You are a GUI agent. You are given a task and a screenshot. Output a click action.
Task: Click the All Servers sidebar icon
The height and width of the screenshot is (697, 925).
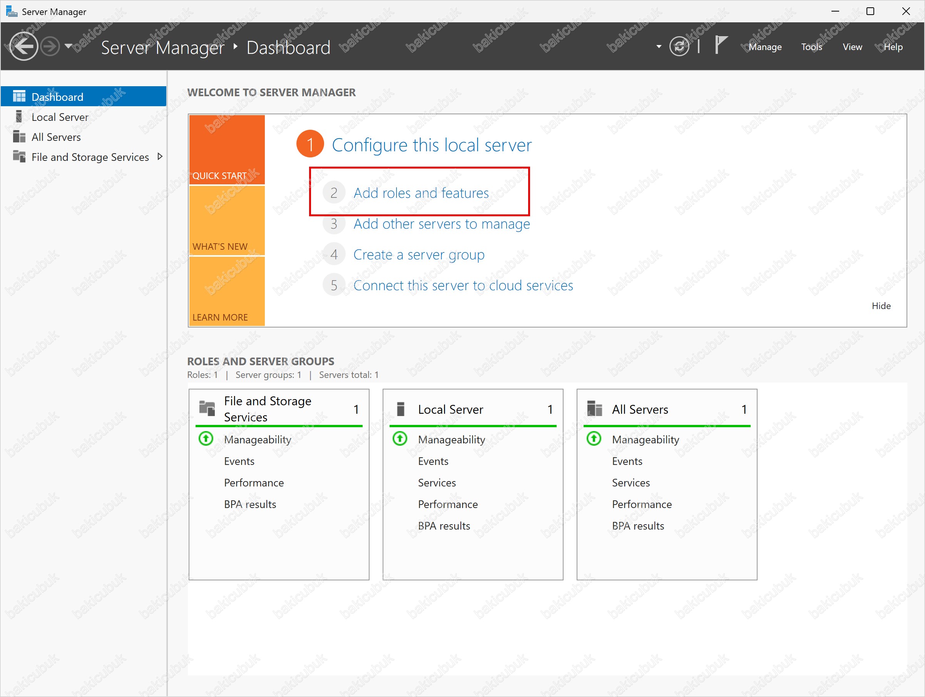(x=19, y=137)
